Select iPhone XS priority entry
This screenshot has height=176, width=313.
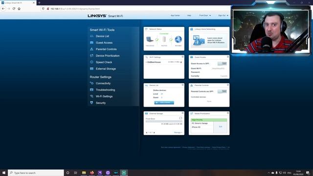click(x=196, y=127)
